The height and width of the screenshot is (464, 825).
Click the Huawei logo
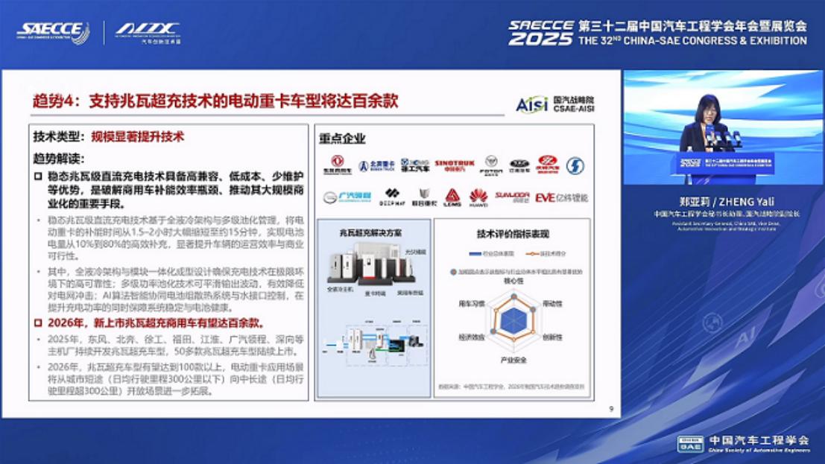pos(478,197)
